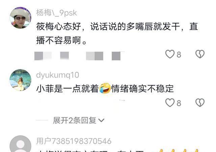Tap the like count 8 on first comment
This screenshot has width=216, height=152.
point(179,55)
